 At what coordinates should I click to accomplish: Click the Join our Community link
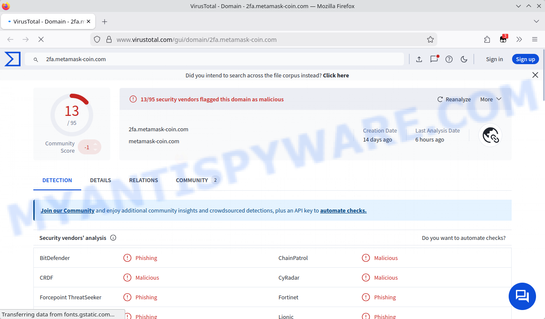pyautogui.click(x=68, y=210)
